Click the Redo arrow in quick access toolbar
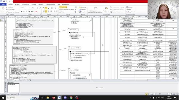This screenshot has width=179, height=100. tap(10, 1)
